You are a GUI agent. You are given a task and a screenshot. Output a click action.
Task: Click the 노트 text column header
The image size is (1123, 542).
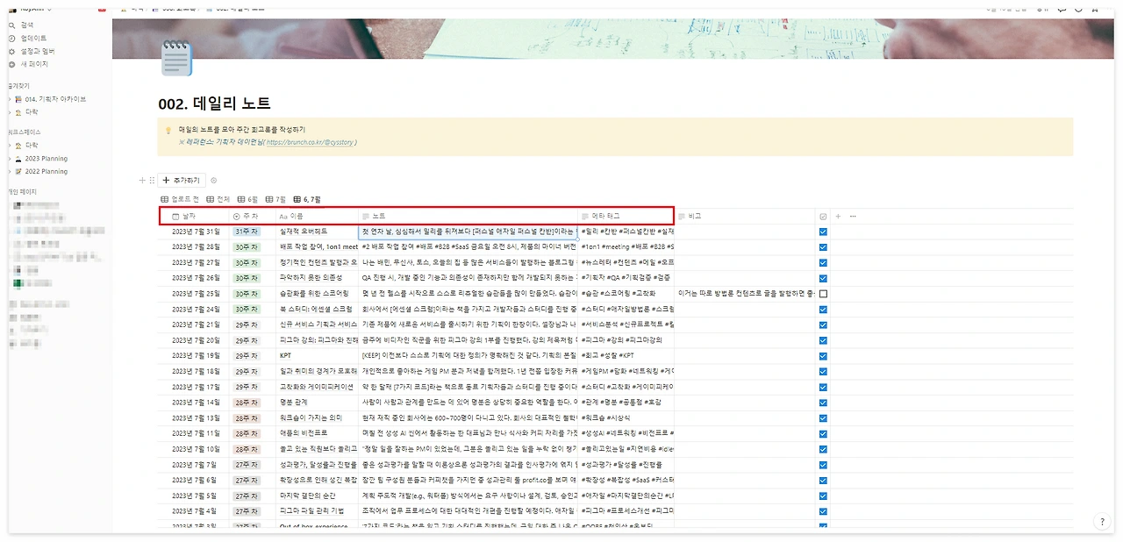pyautogui.click(x=468, y=216)
